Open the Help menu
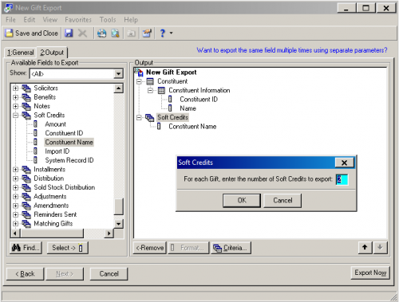This screenshot has width=399, height=302. coord(131,20)
